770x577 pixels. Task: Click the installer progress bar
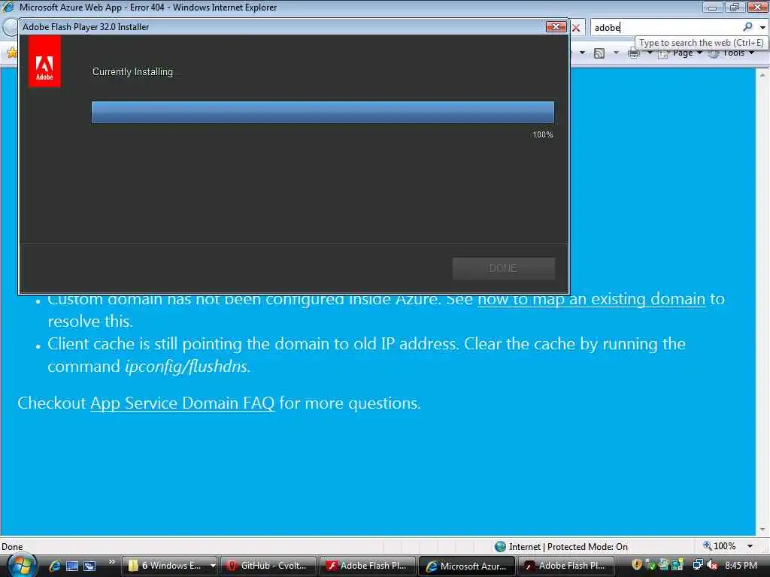(x=323, y=113)
